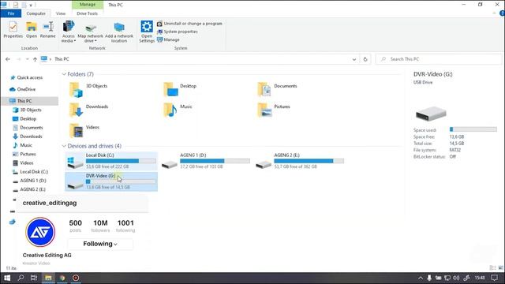Click This PC in address bar
Screen dimensions: 505x284
coord(62,59)
